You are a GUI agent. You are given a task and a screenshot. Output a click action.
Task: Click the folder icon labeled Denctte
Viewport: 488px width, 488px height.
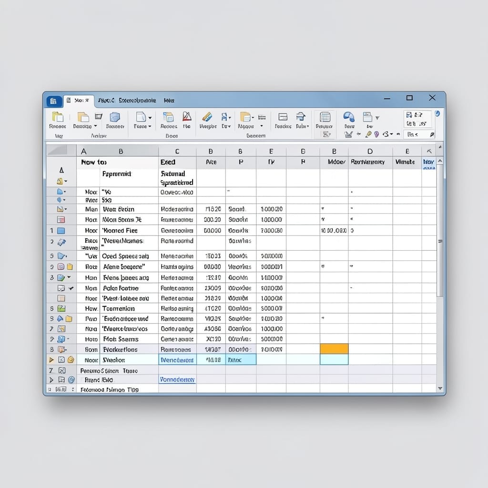click(x=83, y=117)
